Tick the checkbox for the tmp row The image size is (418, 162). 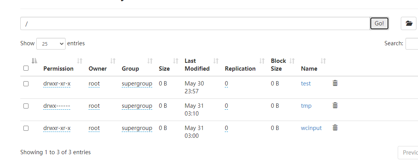point(26,106)
